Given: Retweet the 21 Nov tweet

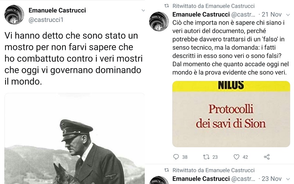Looking at the screenshot, I should click(x=206, y=157).
